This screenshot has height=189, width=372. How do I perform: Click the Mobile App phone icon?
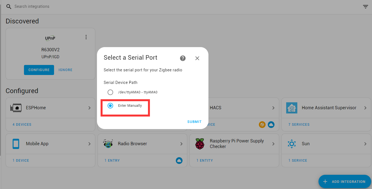[16, 144]
